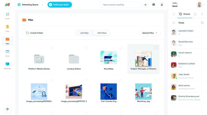207x115 pixels.
Task: Expand the Edworking Space workspace dropdown
Action: (43, 5)
